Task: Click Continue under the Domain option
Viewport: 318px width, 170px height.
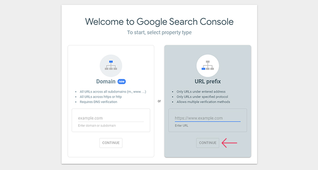Action: (x=111, y=143)
